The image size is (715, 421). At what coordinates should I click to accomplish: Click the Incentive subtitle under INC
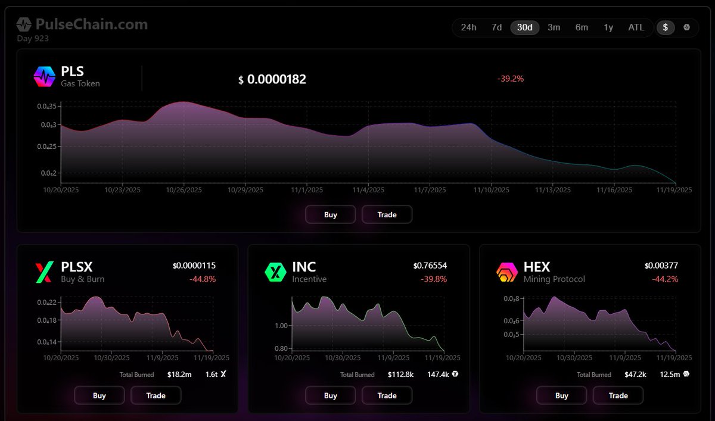(309, 279)
